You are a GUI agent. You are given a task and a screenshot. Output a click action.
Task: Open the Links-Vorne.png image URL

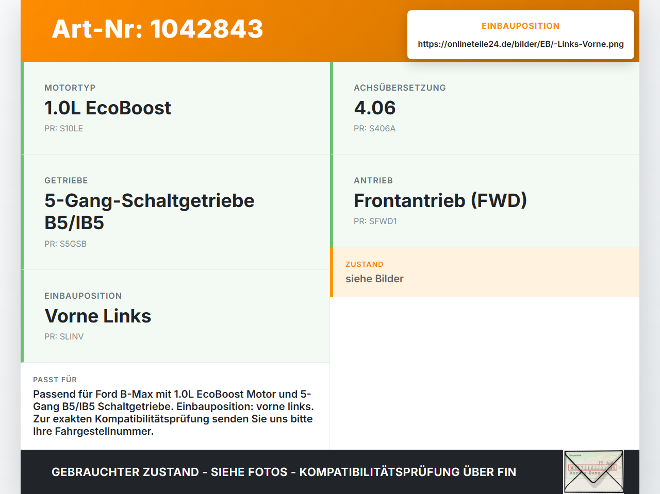coord(521,44)
